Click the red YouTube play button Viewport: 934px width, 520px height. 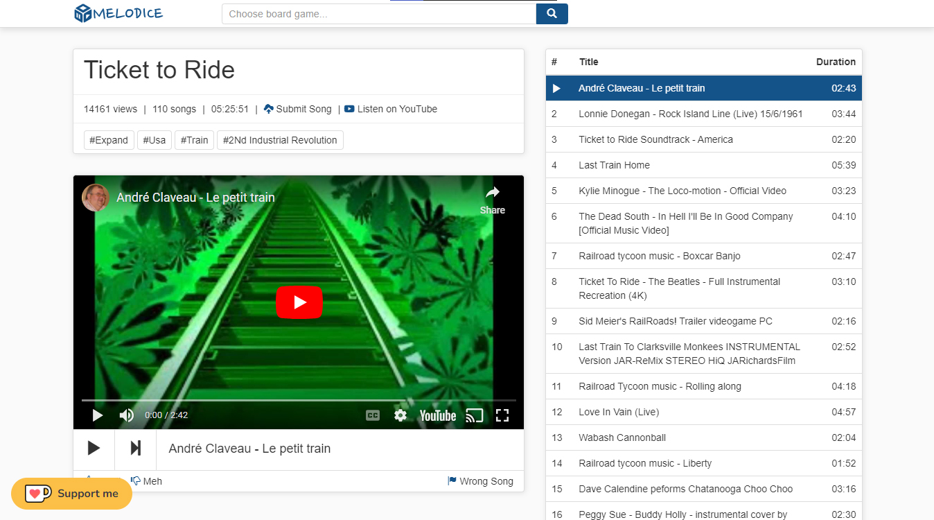click(299, 302)
